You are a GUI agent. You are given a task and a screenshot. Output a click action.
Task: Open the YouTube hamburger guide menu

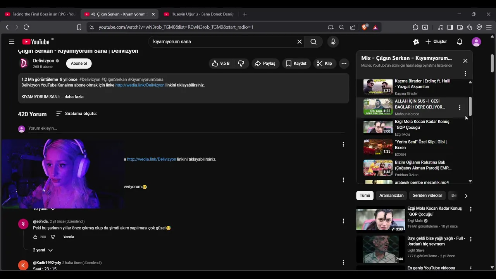(x=12, y=42)
